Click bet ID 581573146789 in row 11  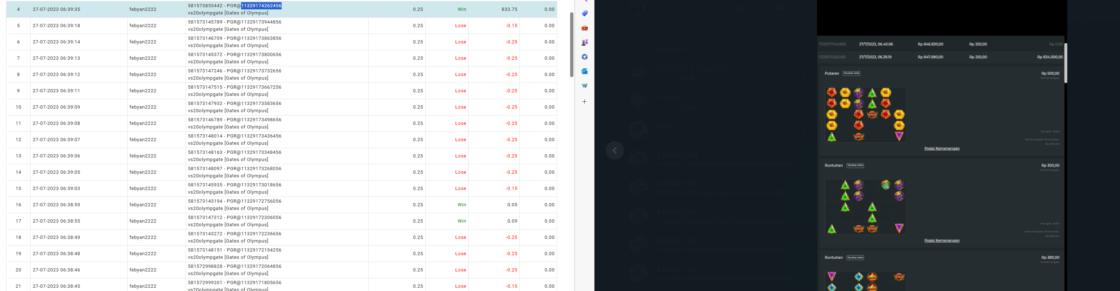pos(205,119)
